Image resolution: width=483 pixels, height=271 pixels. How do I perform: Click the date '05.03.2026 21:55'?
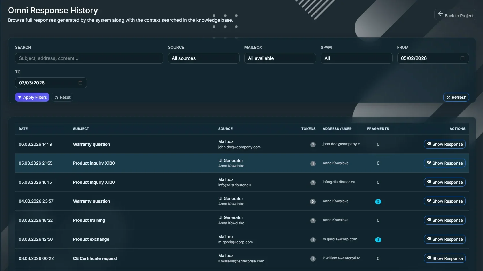pos(36,163)
